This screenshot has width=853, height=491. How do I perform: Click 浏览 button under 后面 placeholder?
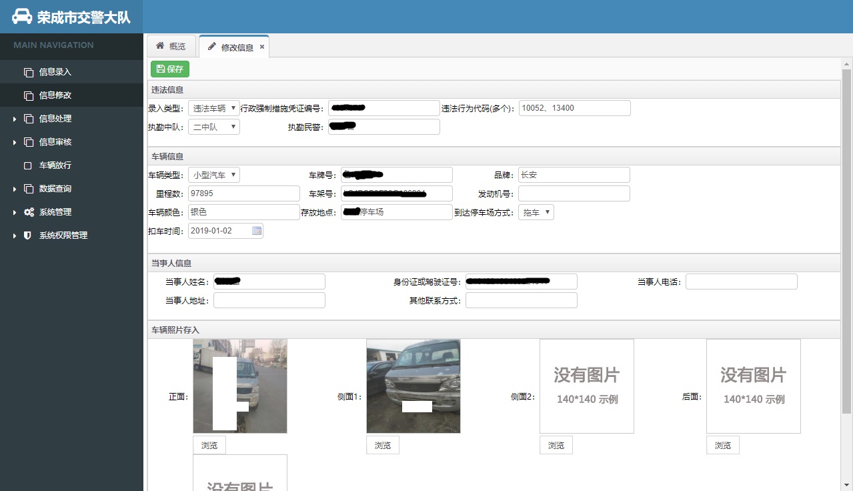click(723, 445)
